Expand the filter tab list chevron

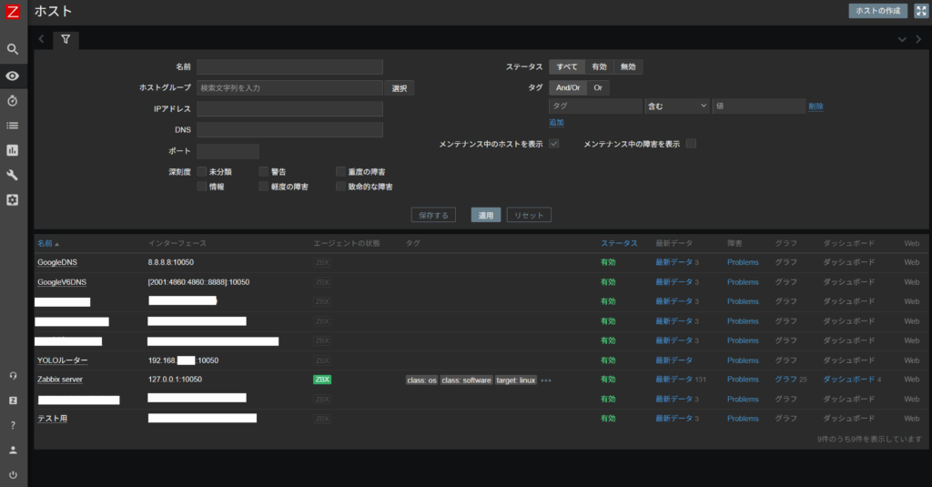[902, 40]
